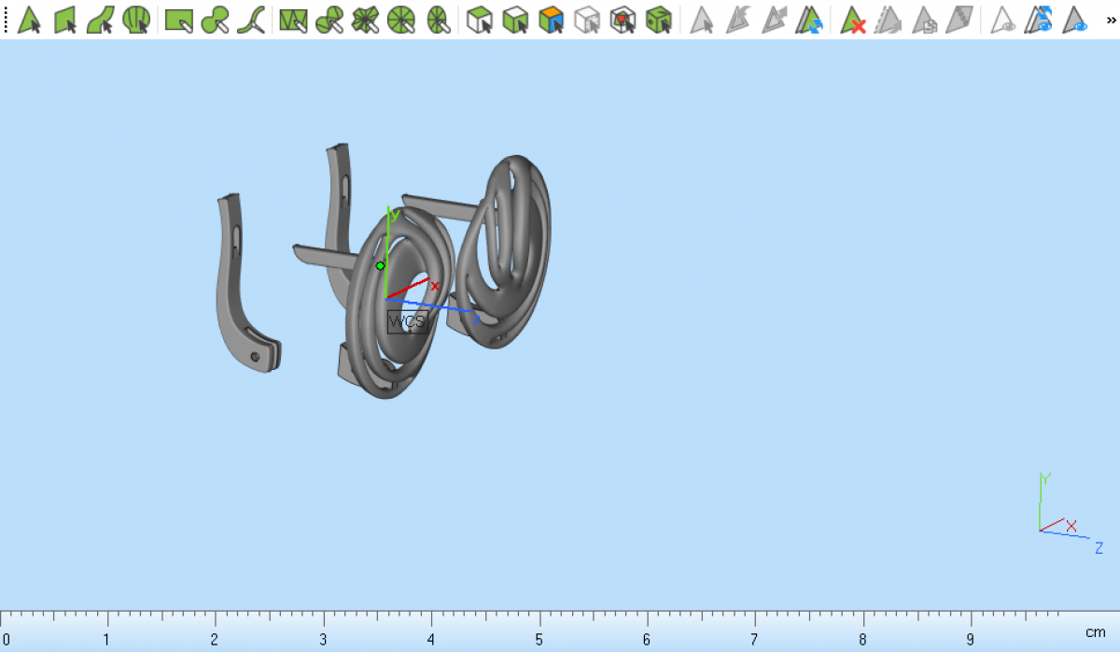Unmark all using the red X triangle

pos(852,20)
